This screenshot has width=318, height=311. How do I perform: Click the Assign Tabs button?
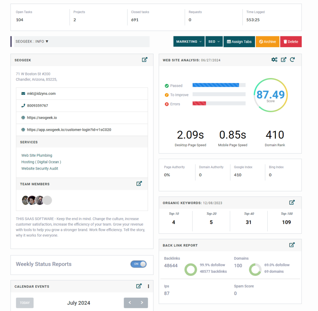point(239,42)
